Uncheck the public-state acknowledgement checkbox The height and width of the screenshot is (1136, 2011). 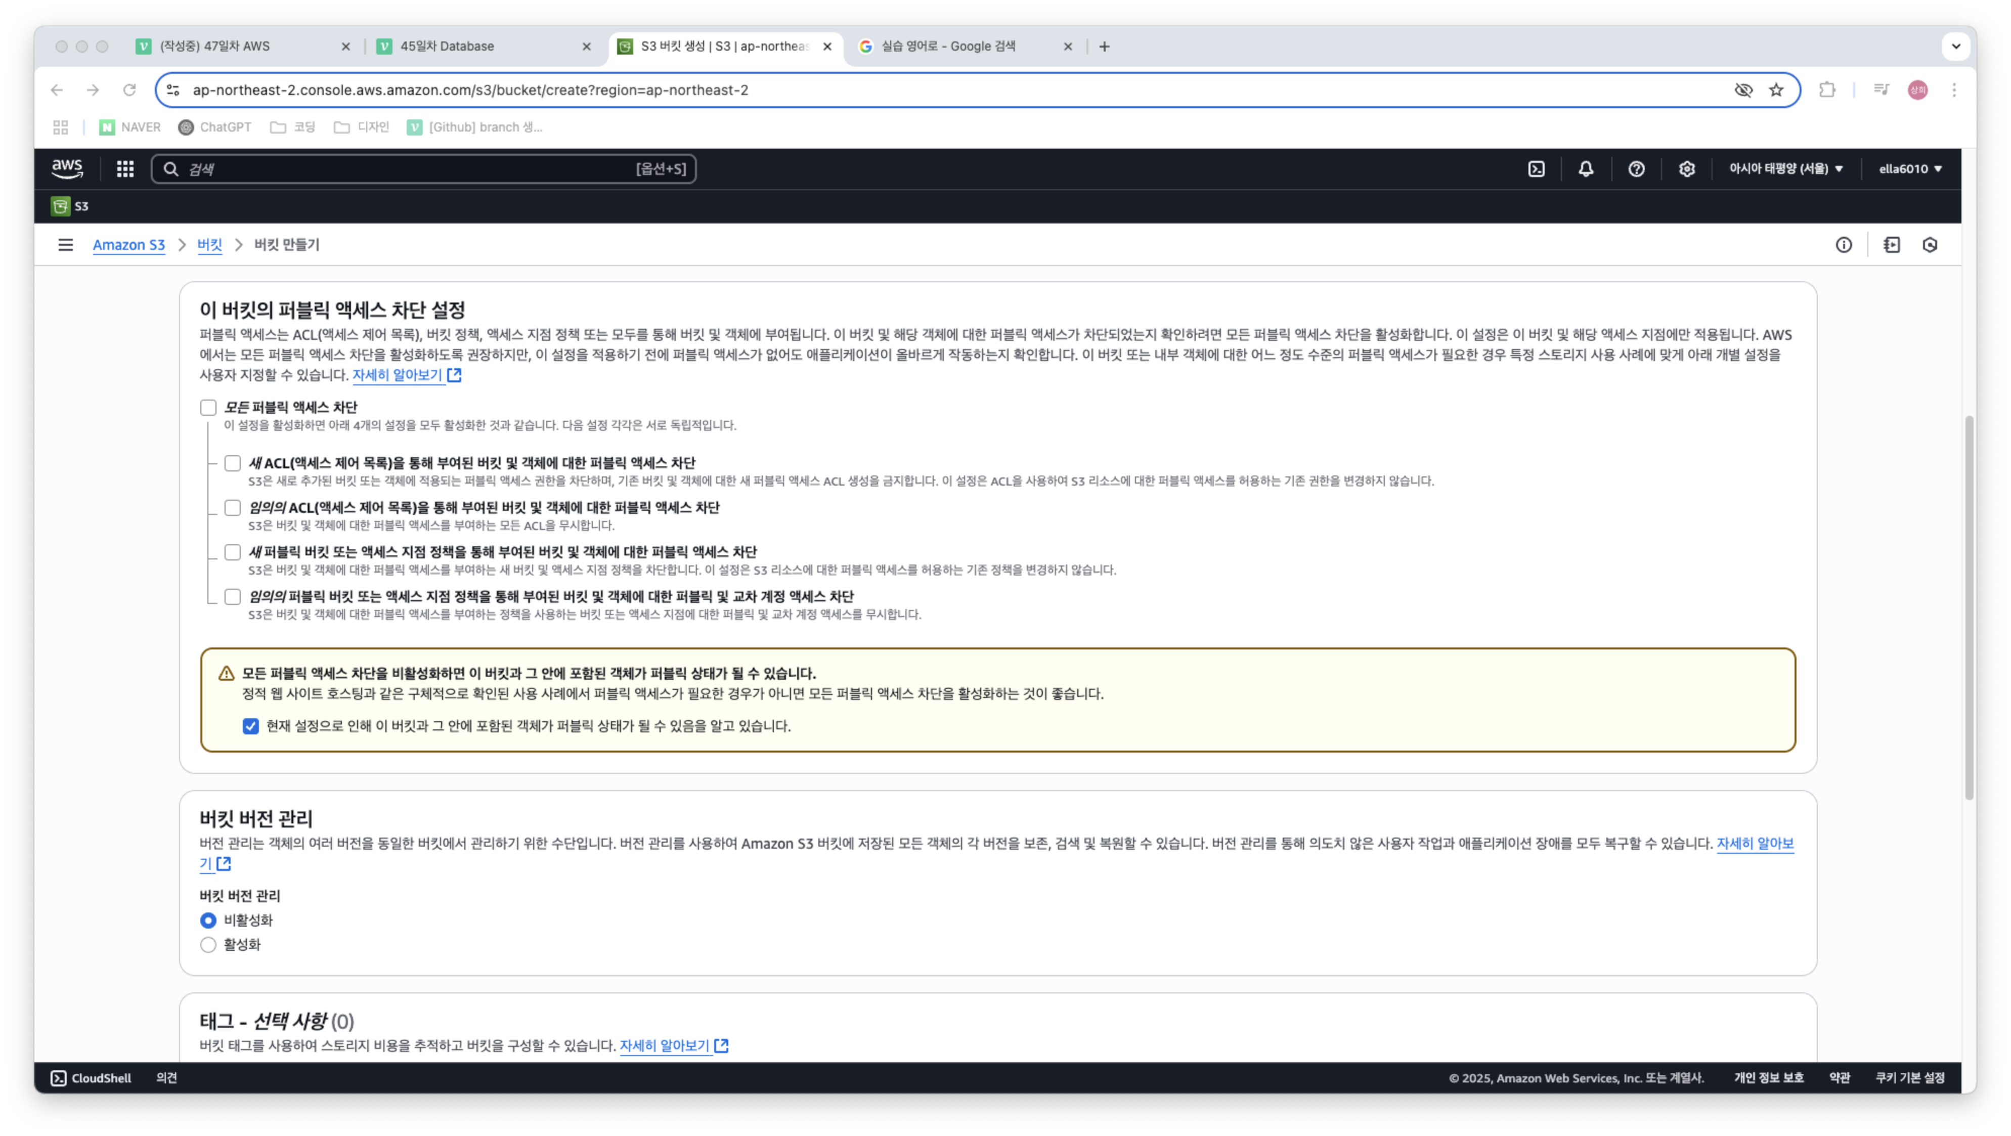(x=250, y=726)
